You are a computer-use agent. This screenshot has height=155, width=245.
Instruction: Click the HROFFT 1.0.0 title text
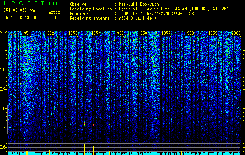pos(30,3)
